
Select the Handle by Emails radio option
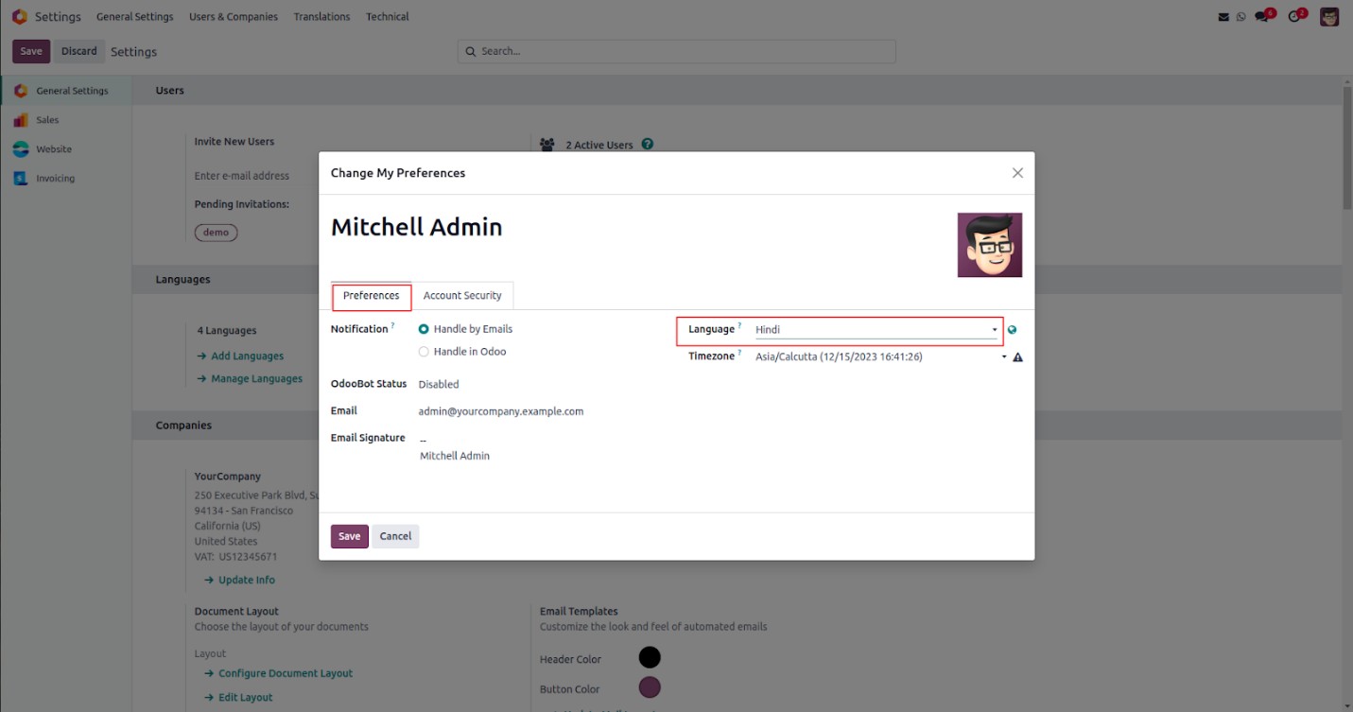coord(424,329)
